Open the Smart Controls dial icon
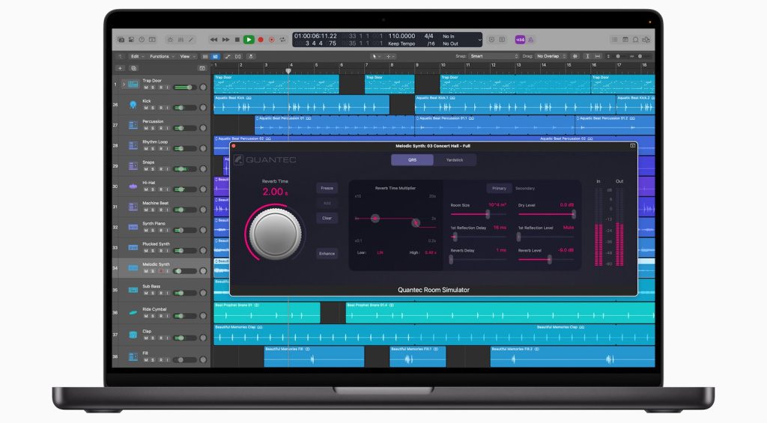Screen dimensions: 767x423 [170, 40]
